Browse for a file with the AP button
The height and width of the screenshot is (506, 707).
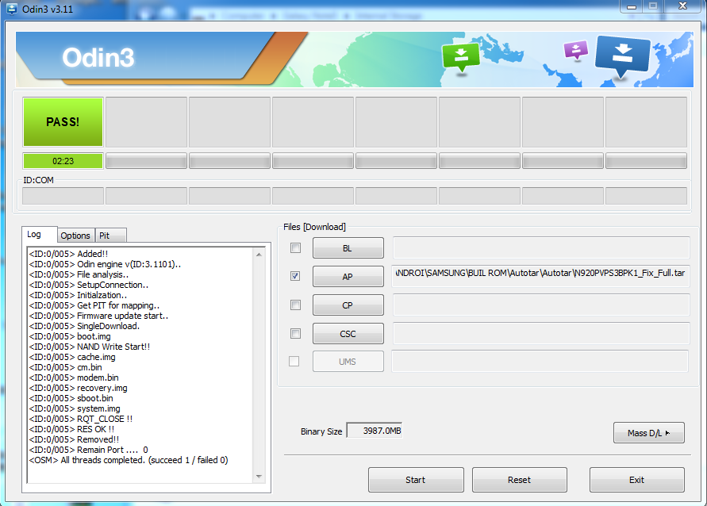(348, 276)
